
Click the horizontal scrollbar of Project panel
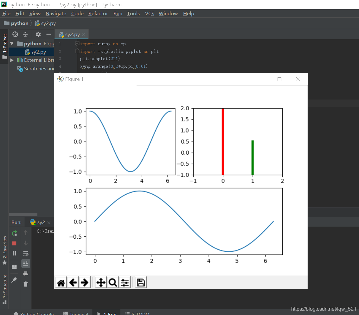pyautogui.click(x=23, y=215)
